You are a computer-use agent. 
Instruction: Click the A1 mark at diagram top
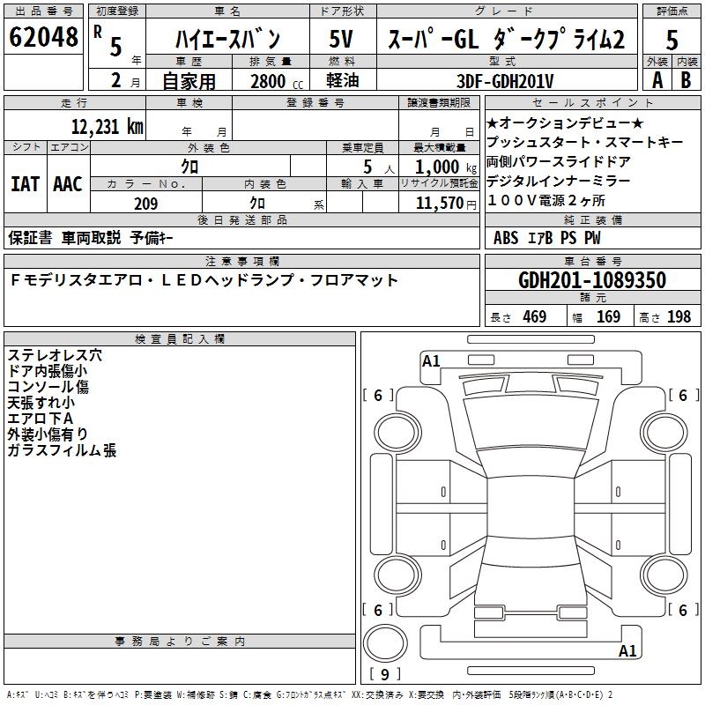pos(431,361)
